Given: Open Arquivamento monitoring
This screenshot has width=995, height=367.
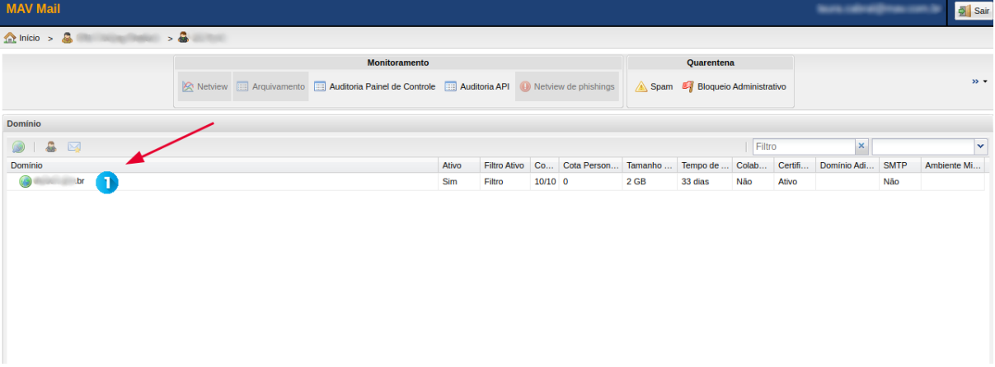Looking at the screenshot, I should click(x=270, y=86).
